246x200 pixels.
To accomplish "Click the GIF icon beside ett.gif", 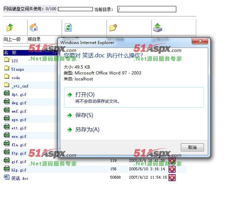I will (7, 127).
